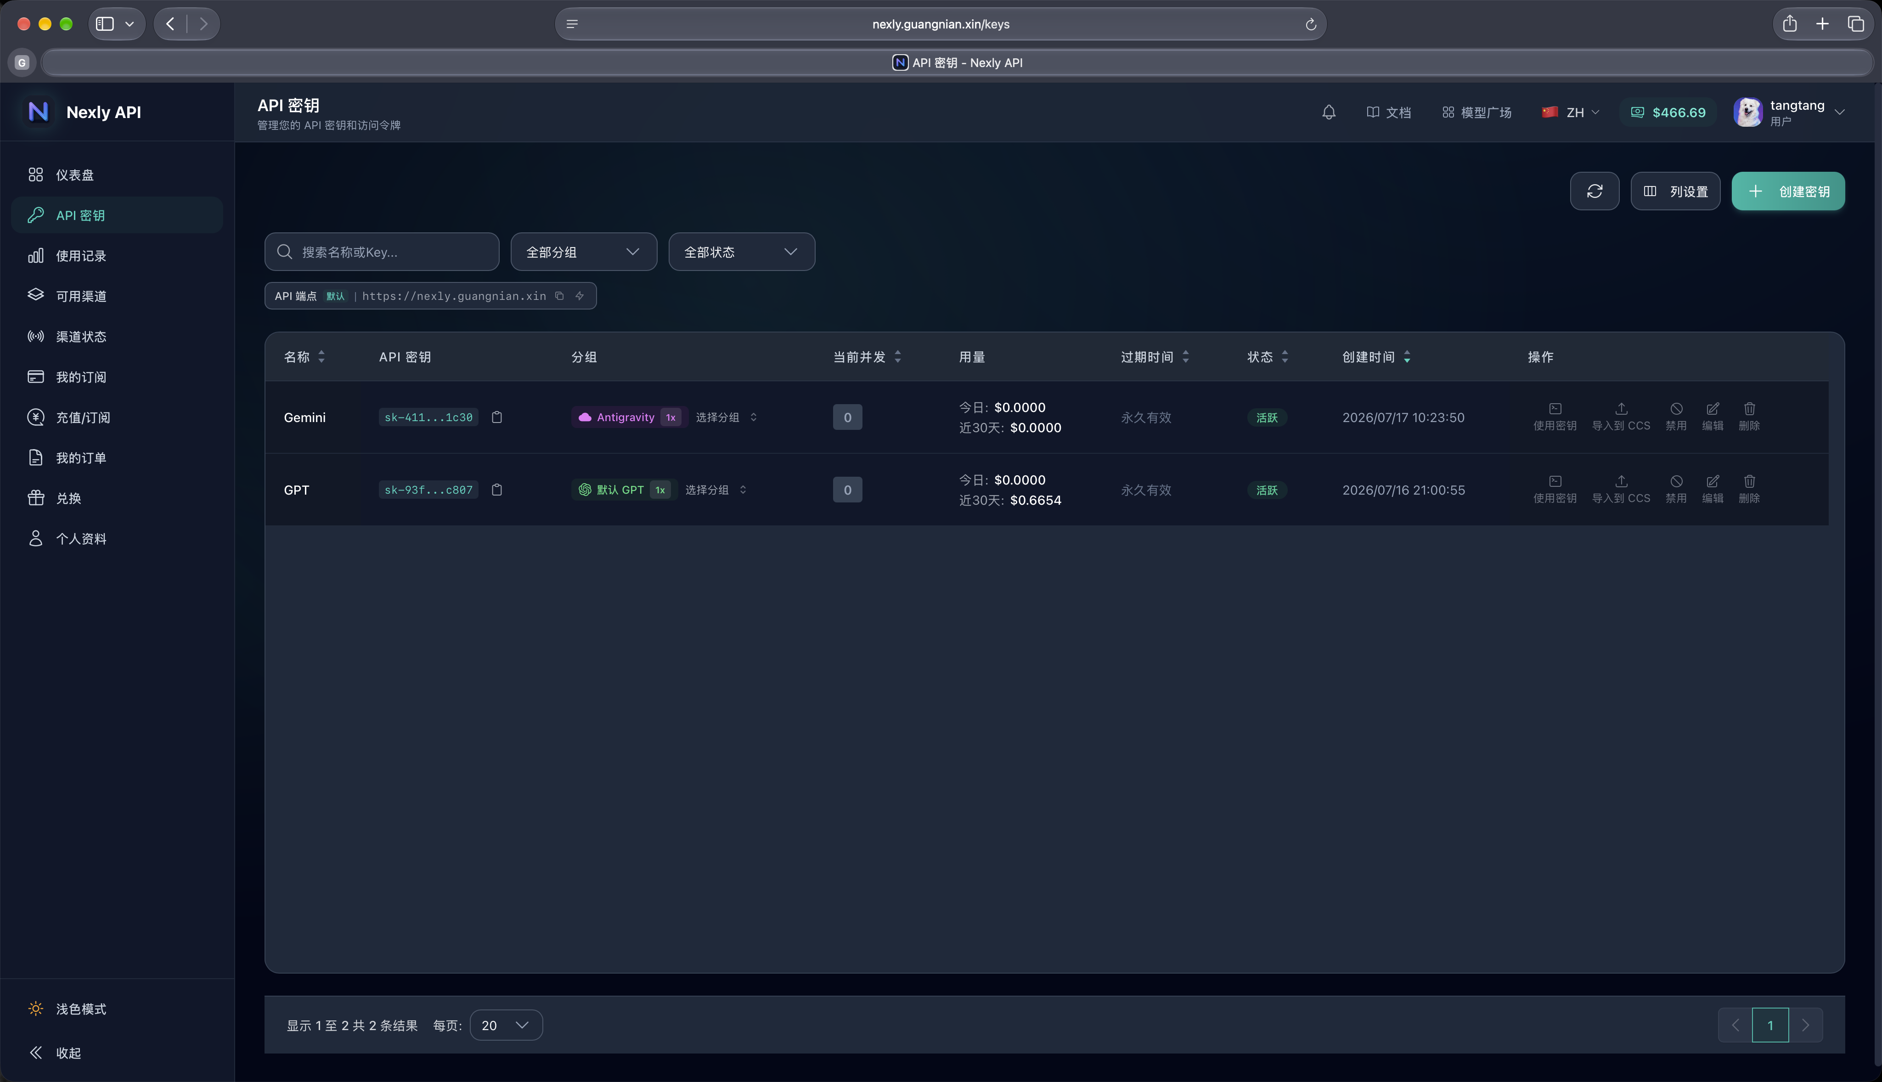
Task: Edit the GPT key
Action: 1713,489
